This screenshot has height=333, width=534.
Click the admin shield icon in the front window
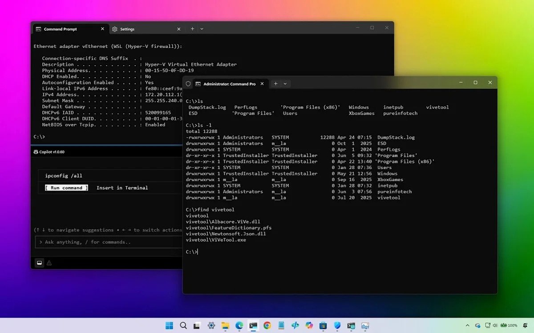pyautogui.click(x=188, y=83)
